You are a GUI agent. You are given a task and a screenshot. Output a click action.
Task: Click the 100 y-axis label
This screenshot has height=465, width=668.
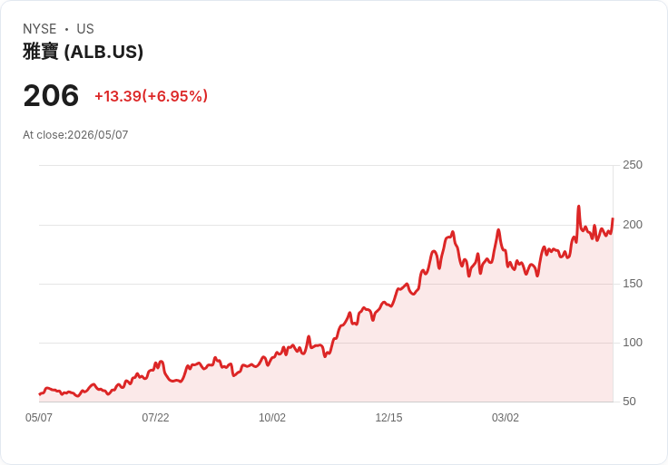pos(633,343)
